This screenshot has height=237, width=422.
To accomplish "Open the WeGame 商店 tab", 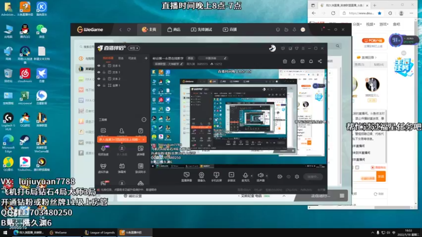I will click(x=174, y=29).
